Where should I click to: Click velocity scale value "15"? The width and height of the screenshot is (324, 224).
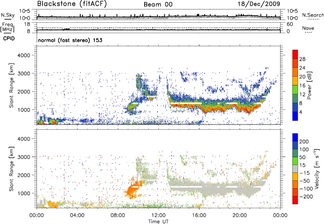(303, 165)
